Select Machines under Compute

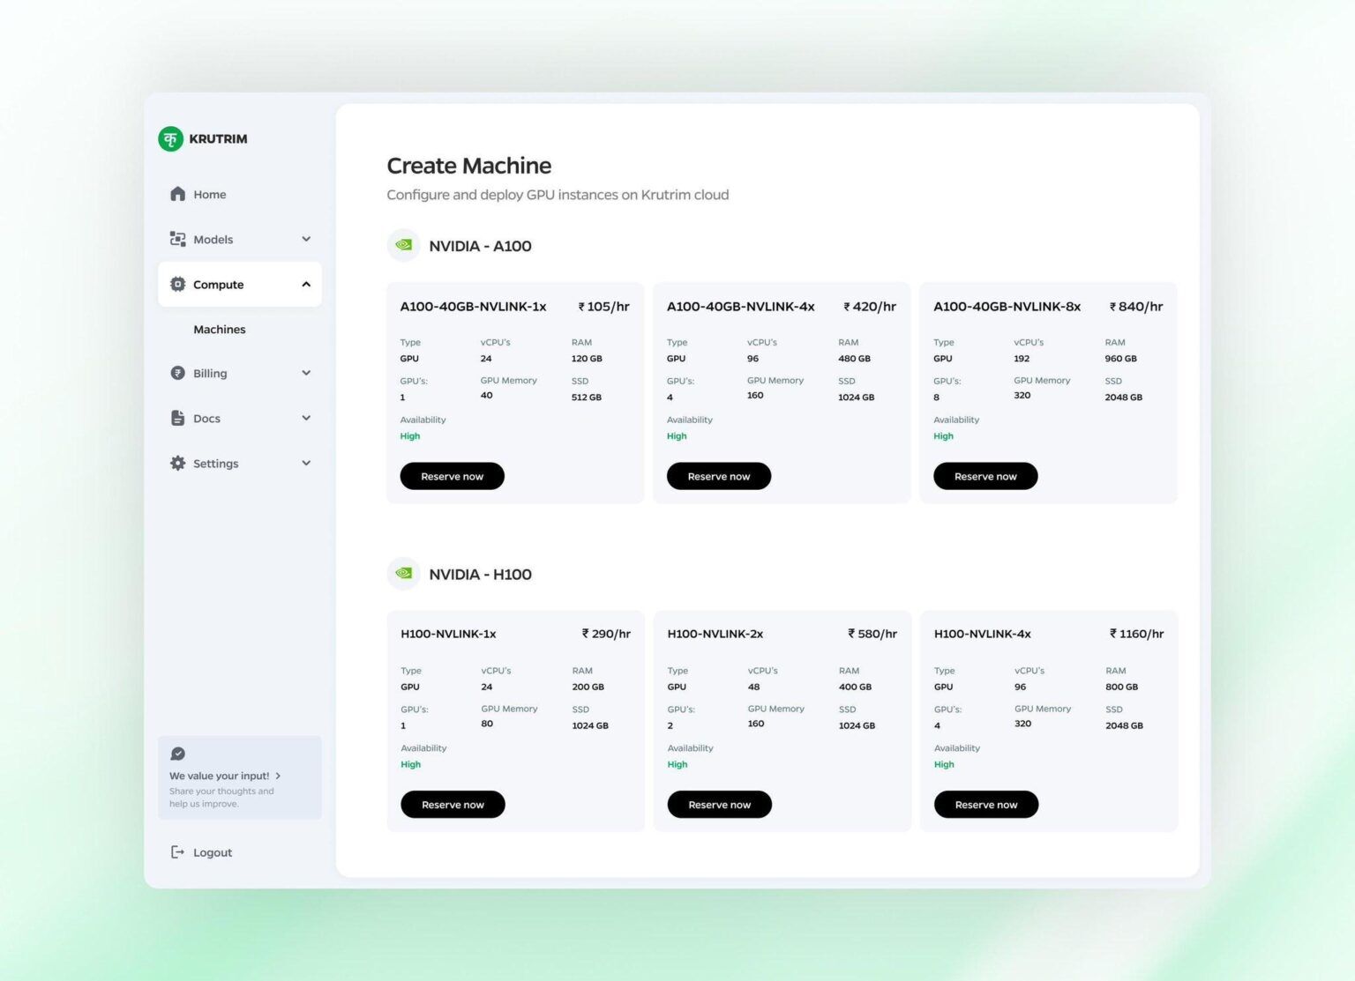(x=220, y=329)
